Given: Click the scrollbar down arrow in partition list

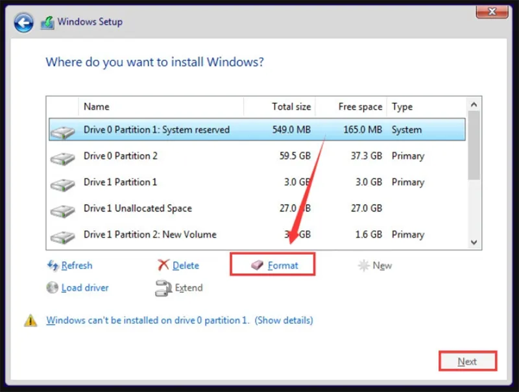Looking at the screenshot, I should [x=474, y=242].
